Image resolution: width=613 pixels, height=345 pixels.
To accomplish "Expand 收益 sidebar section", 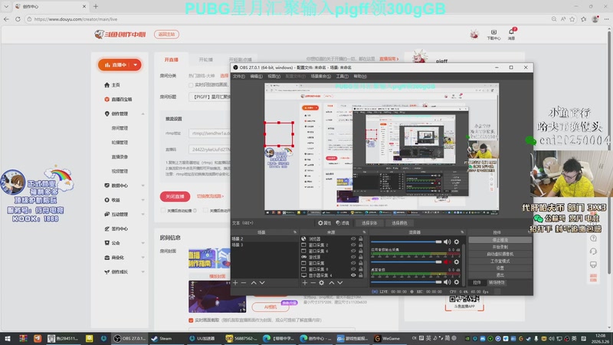I will (143, 200).
